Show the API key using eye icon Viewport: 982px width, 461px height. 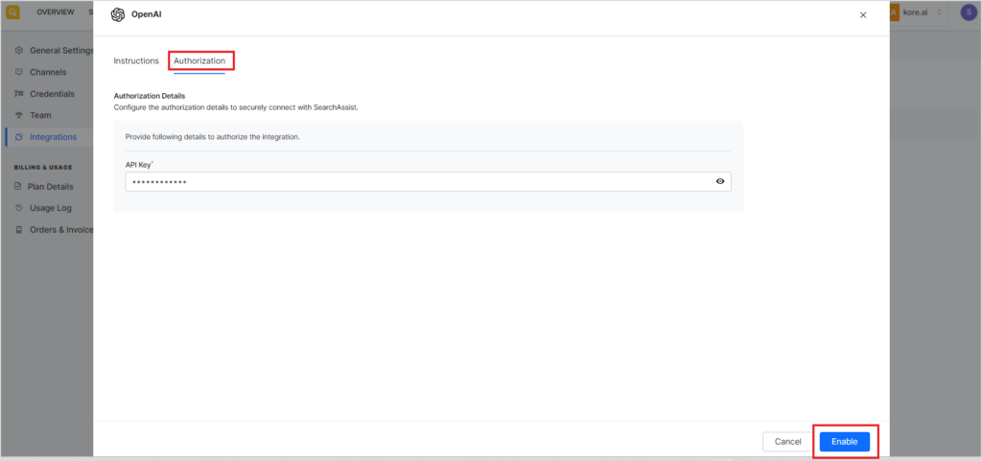tap(720, 181)
